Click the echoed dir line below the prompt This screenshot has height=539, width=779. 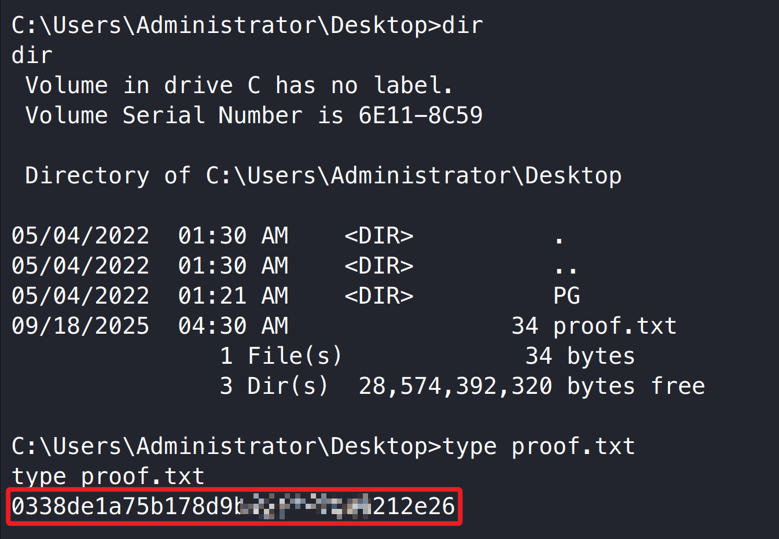[x=32, y=56]
